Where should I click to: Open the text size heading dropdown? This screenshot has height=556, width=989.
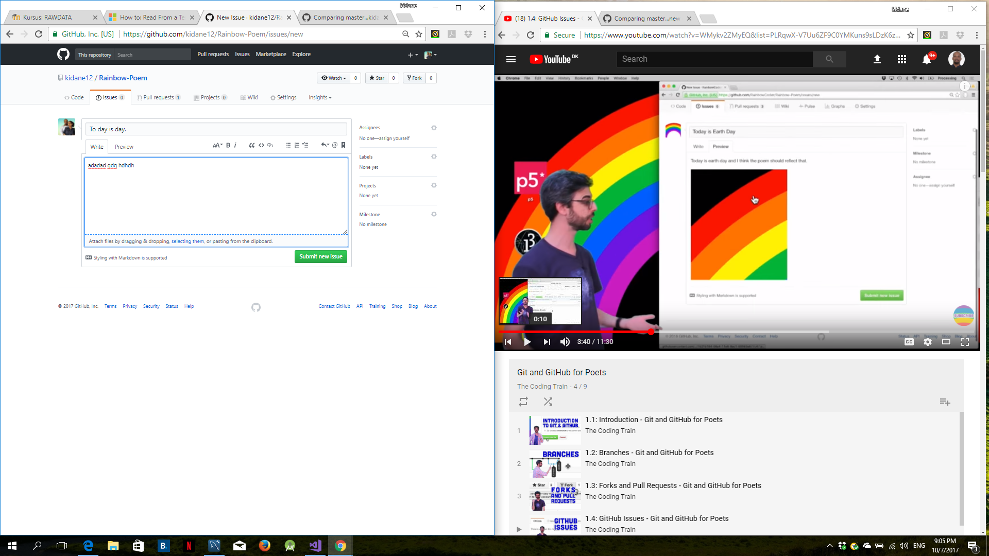coord(217,146)
